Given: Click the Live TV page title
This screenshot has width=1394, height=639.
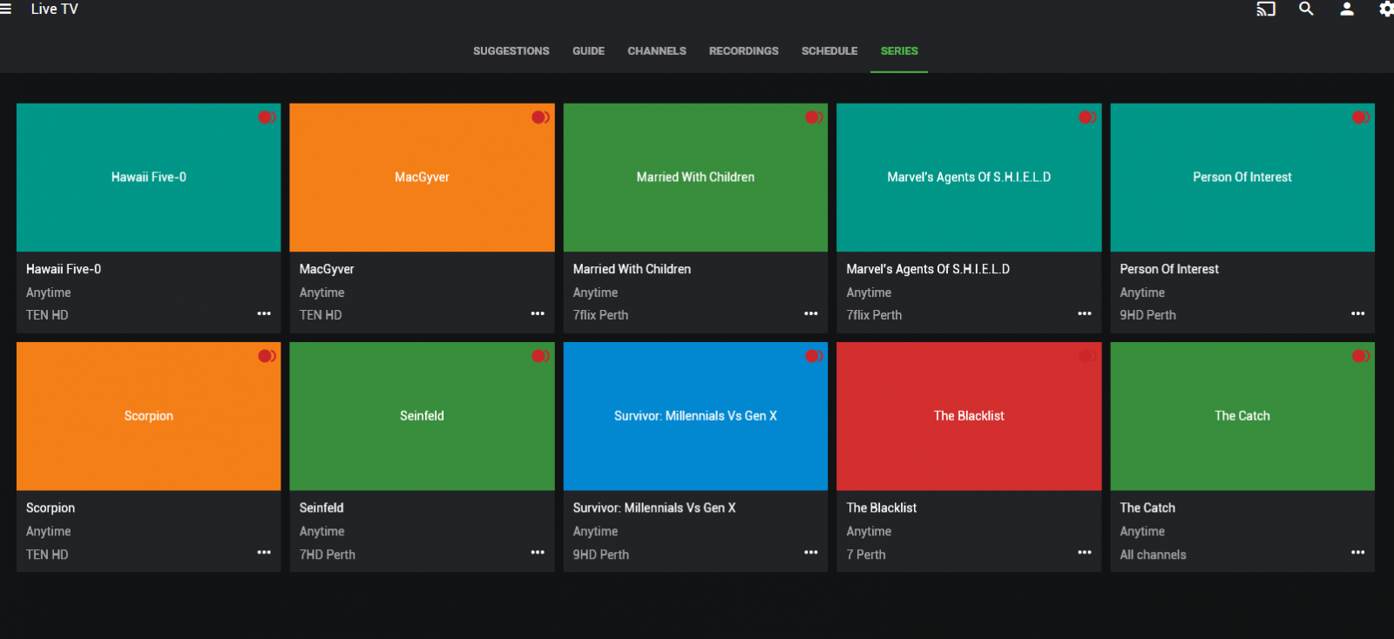Looking at the screenshot, I should (x=54, y=9).
